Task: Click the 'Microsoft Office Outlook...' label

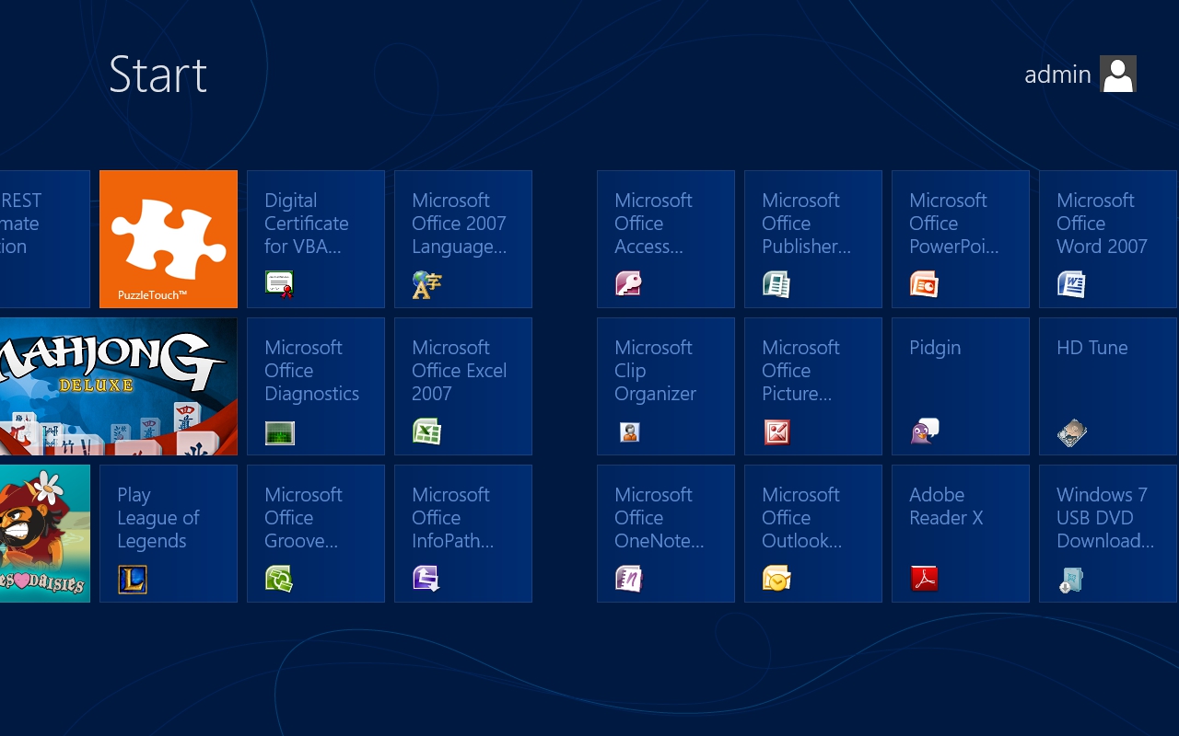Action: (x=802, y=518)
